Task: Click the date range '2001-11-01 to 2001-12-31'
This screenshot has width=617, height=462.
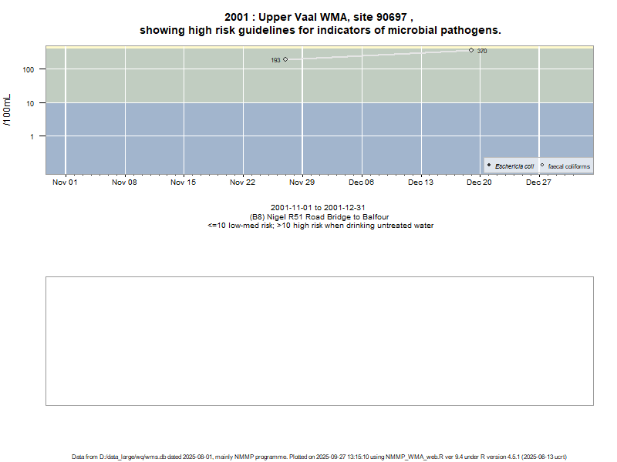Action: (319, 208)
